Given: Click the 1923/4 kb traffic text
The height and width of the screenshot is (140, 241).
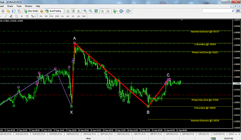Looking at the screenshot, I should [x=229, y=138].
